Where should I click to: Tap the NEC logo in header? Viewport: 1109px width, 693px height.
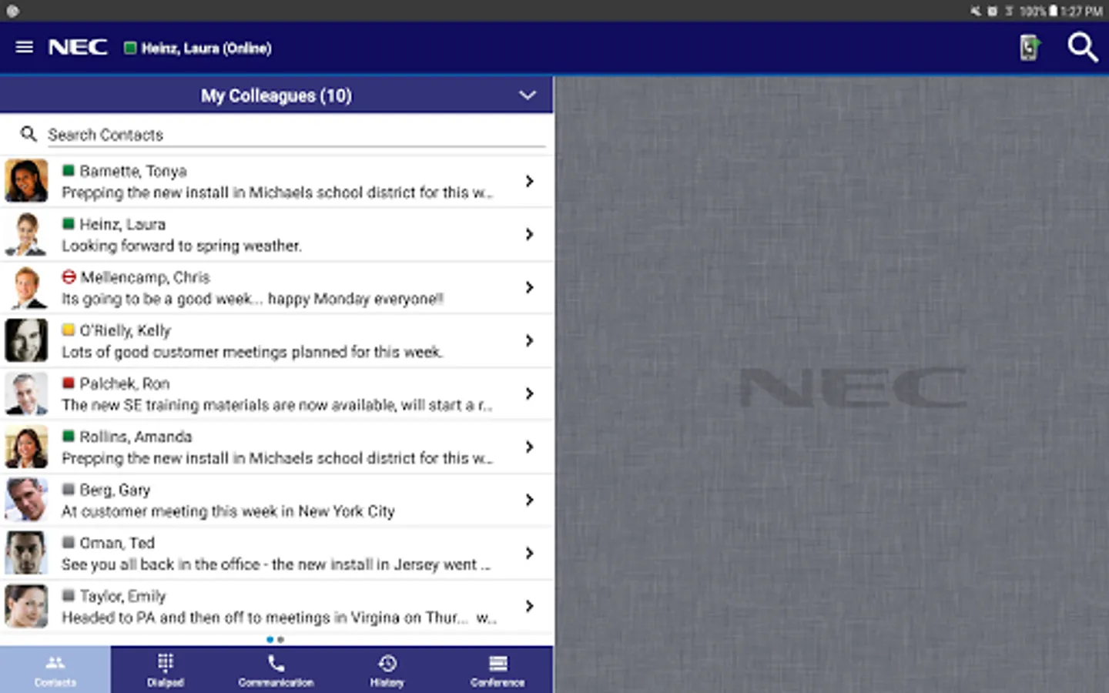point(78,47)
